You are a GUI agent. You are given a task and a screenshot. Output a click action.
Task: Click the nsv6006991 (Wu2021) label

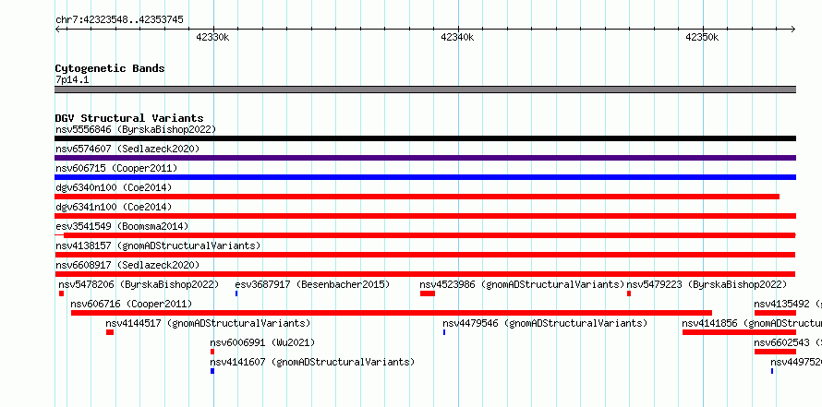tap(262, 342)
